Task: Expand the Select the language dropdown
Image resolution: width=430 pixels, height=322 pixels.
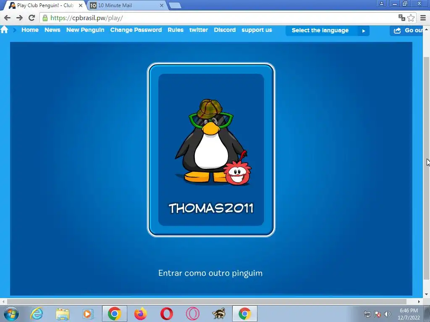Action: pyautogui.click(x=328, y=30)
